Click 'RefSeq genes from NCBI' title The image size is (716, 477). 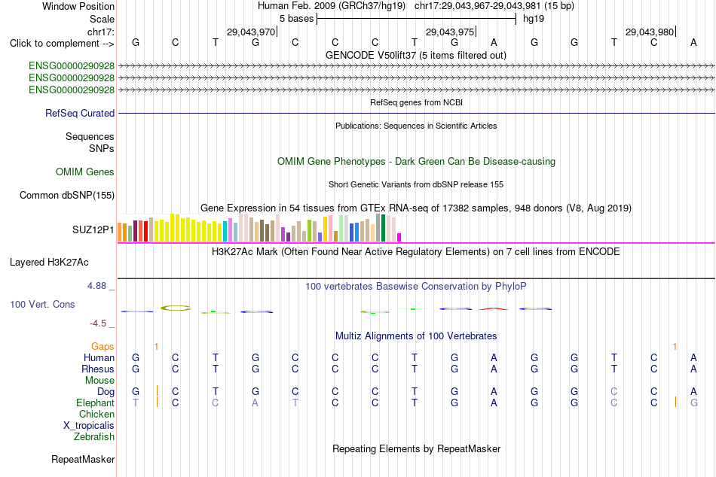tap(416, 102)
